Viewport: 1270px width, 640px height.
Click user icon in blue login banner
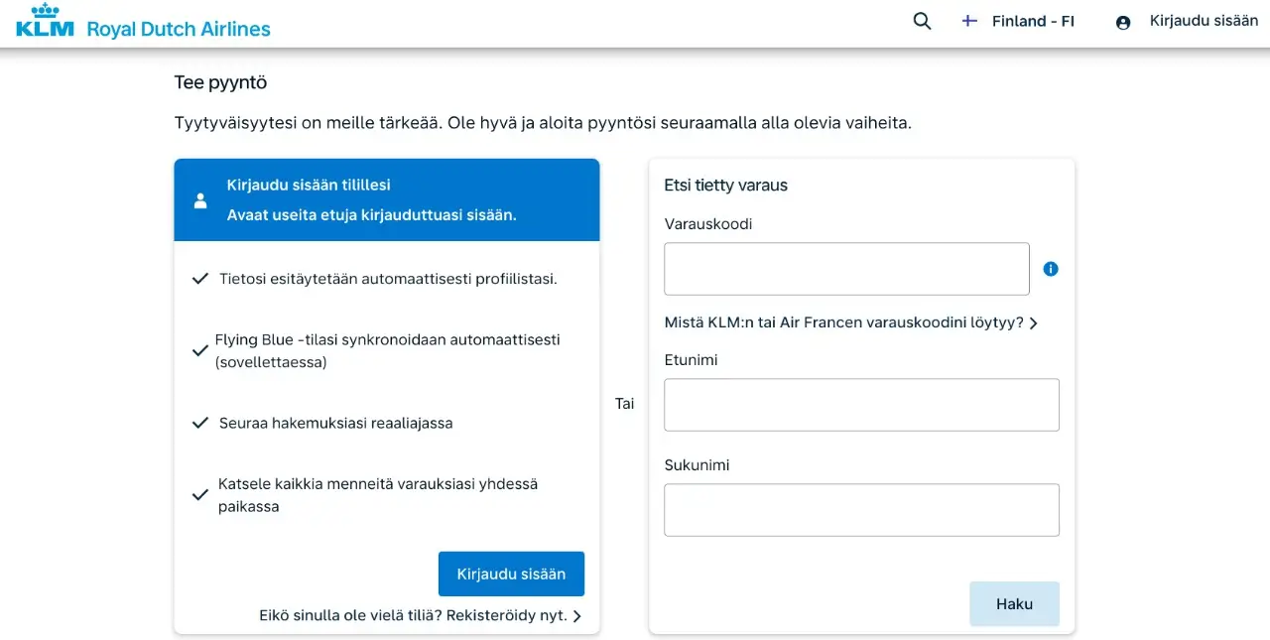(200, 200)
